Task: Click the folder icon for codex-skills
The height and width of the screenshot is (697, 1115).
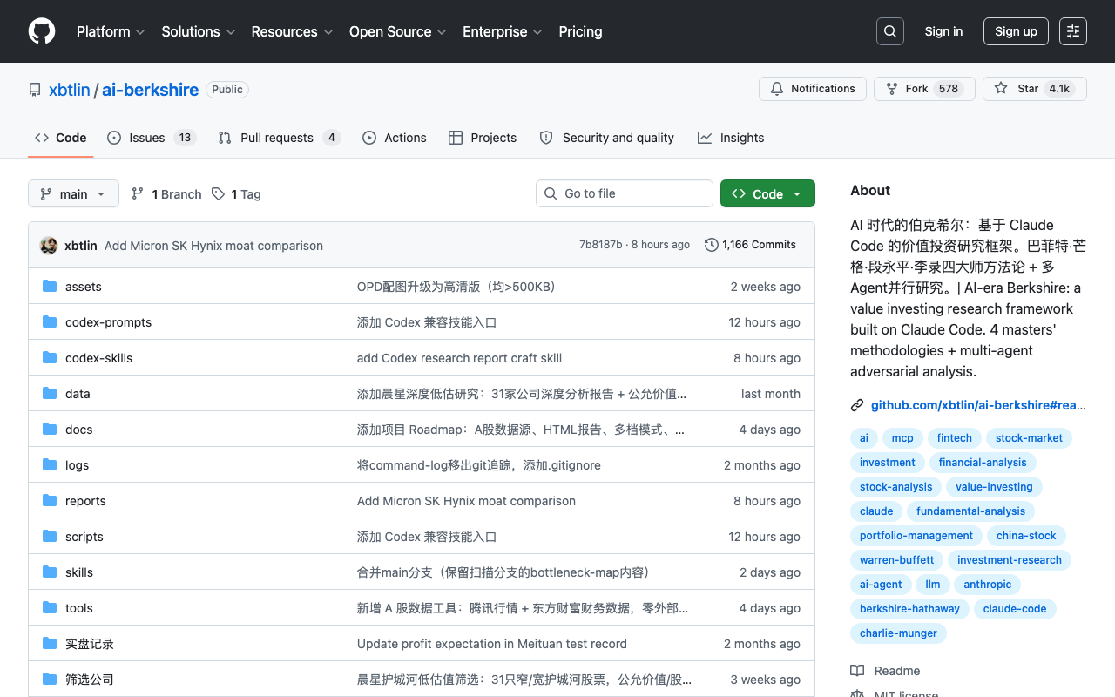Action: [50, 358]
